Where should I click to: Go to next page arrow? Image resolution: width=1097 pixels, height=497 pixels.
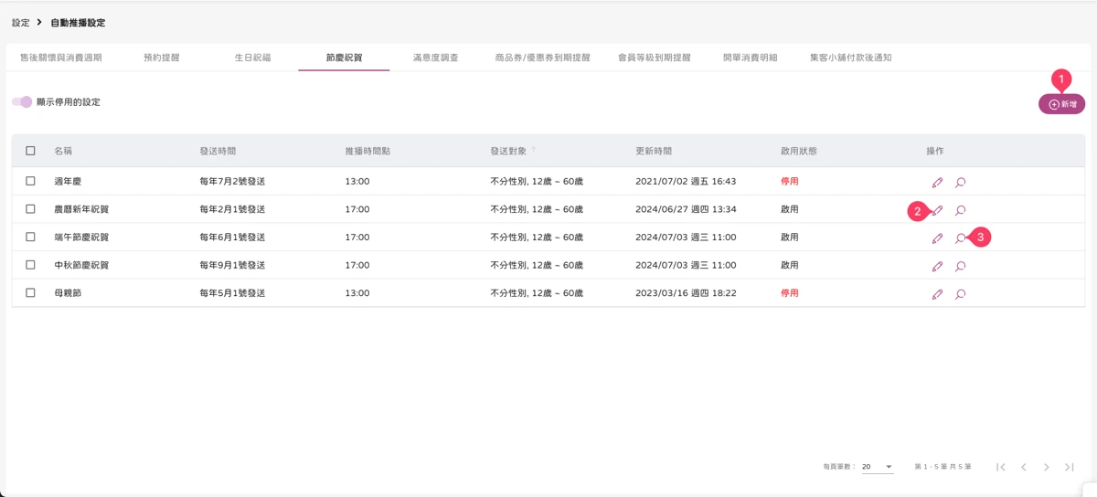1047,467
